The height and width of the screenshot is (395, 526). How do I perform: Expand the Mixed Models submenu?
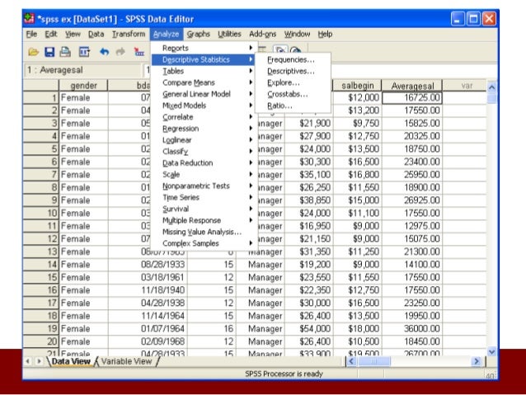pos(204,106)
